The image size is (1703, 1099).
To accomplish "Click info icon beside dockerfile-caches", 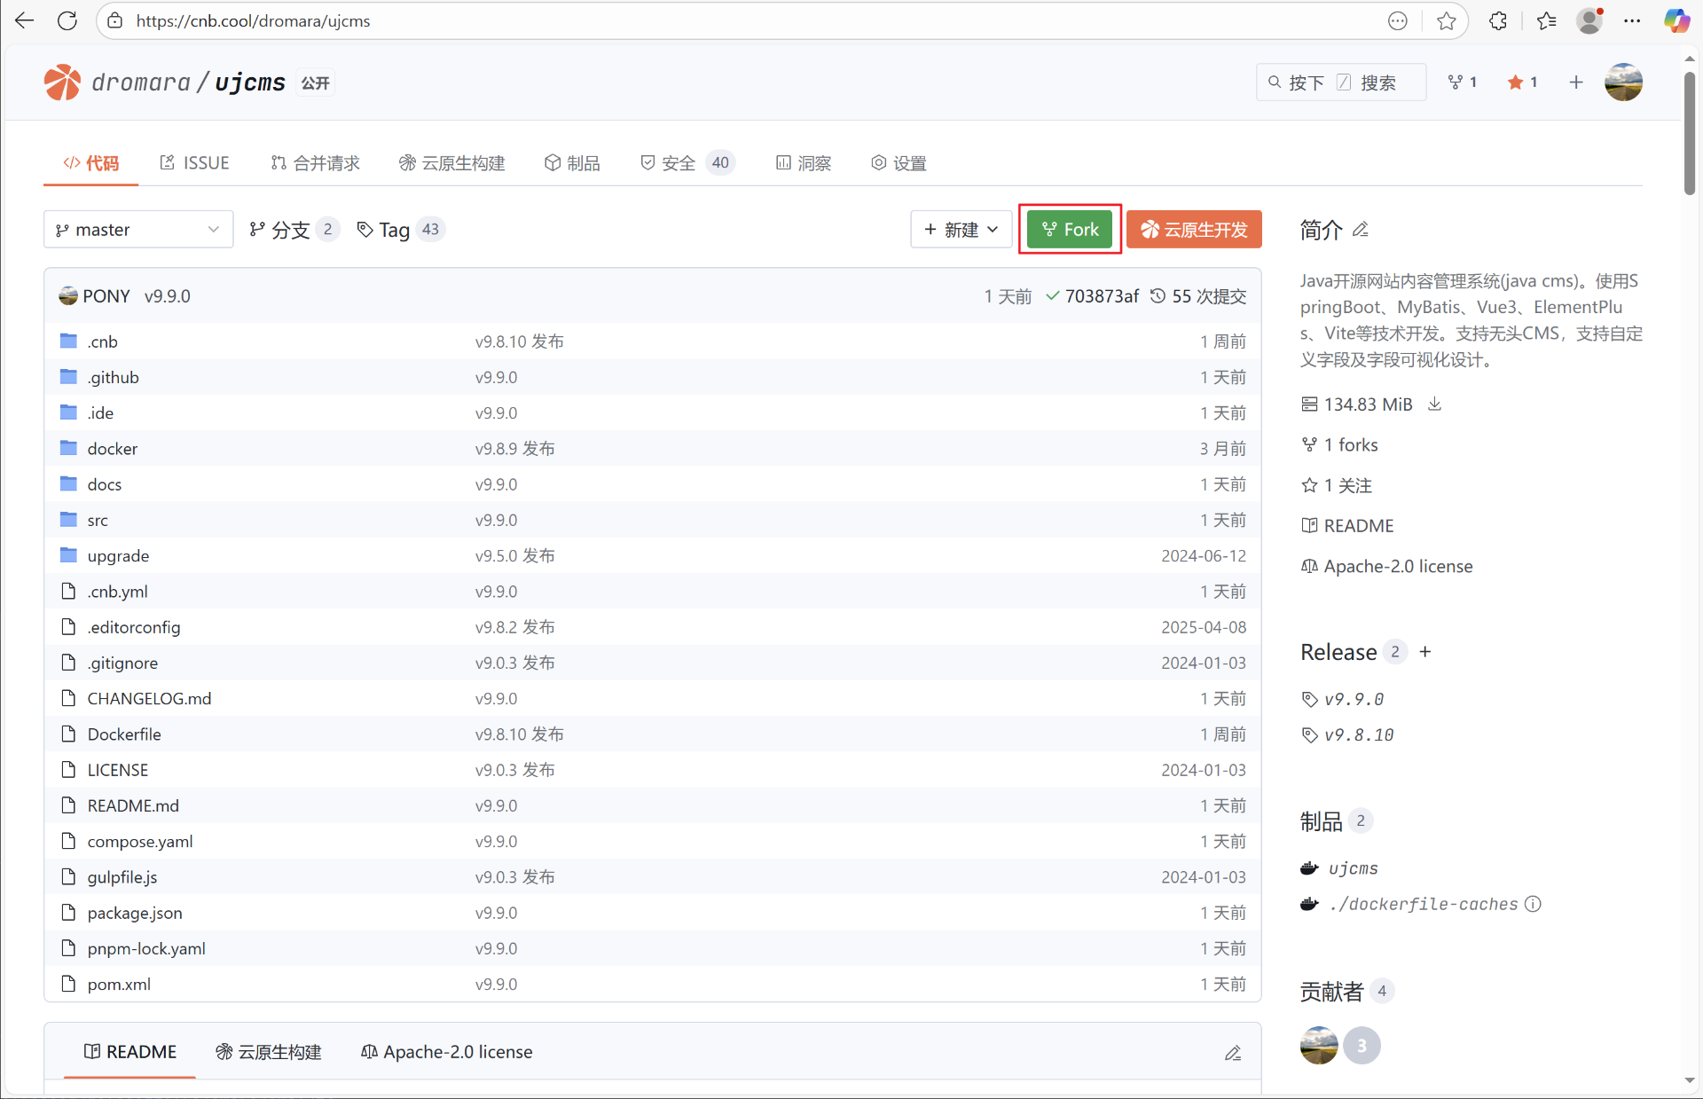I will click(1533, 904).
